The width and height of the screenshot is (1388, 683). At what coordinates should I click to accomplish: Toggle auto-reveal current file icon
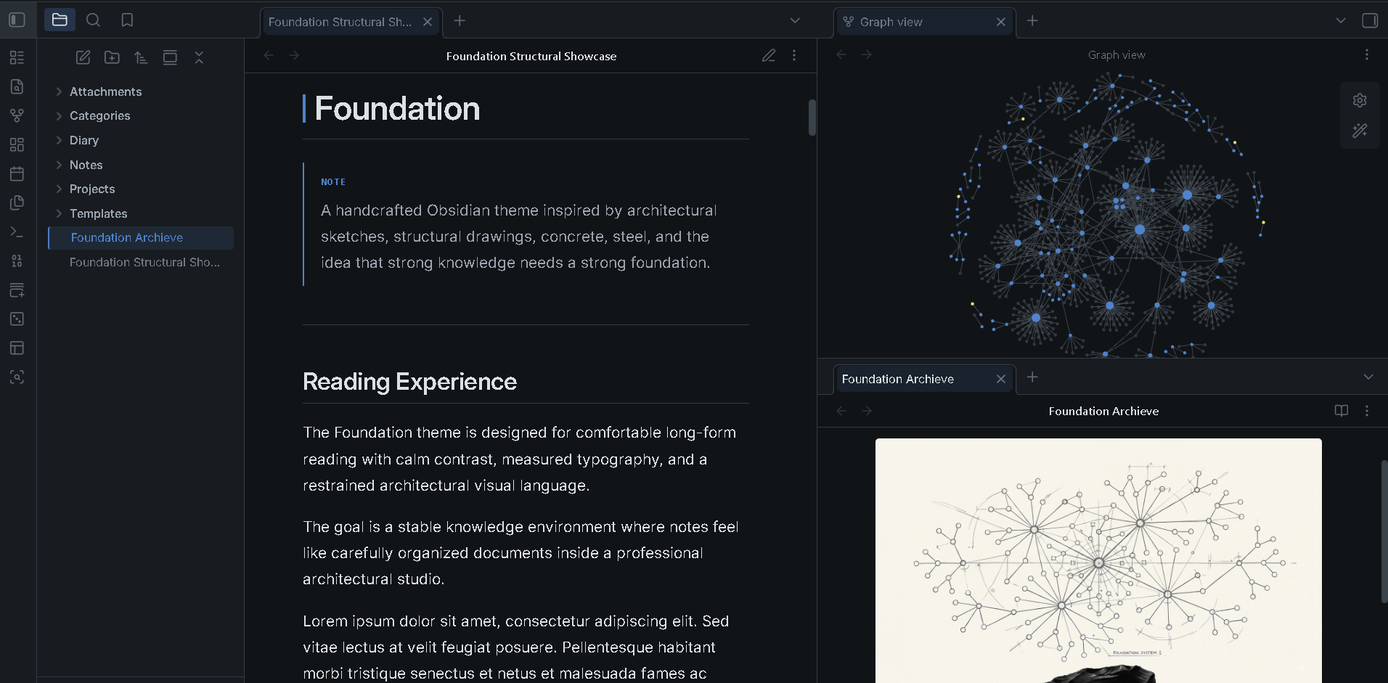click(x=170, y=57)
